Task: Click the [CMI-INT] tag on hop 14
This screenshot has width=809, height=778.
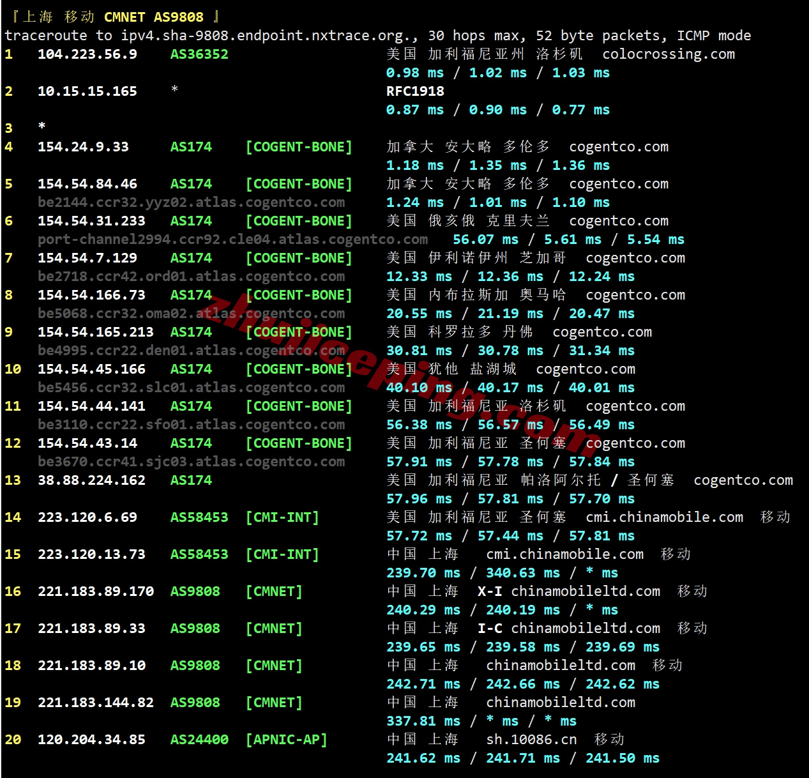Action: (282, 517)
